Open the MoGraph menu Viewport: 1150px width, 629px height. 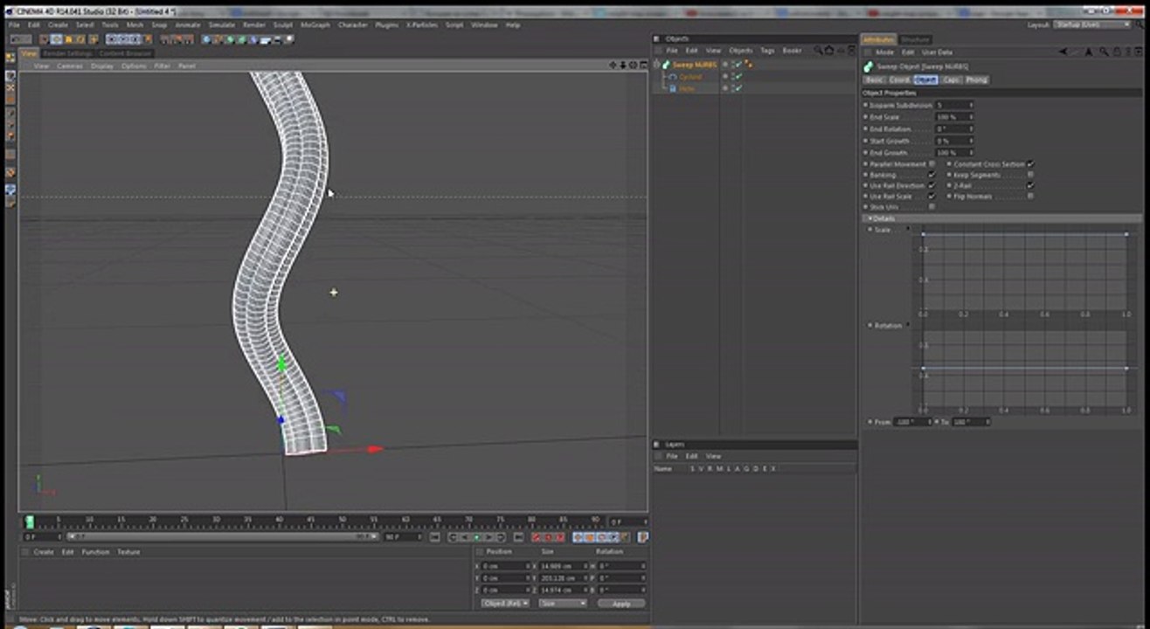pyautogui.click(x=315, y=24)
